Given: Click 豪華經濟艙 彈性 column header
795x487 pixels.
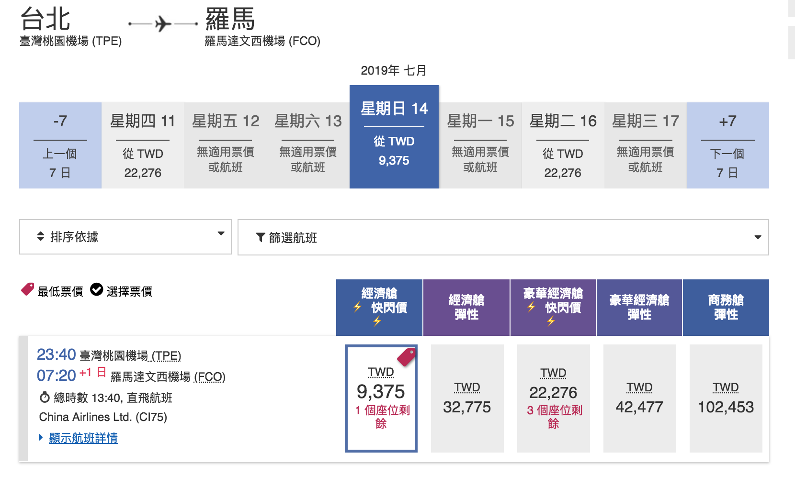Looking at the screenshot, I should pos(639,308).
